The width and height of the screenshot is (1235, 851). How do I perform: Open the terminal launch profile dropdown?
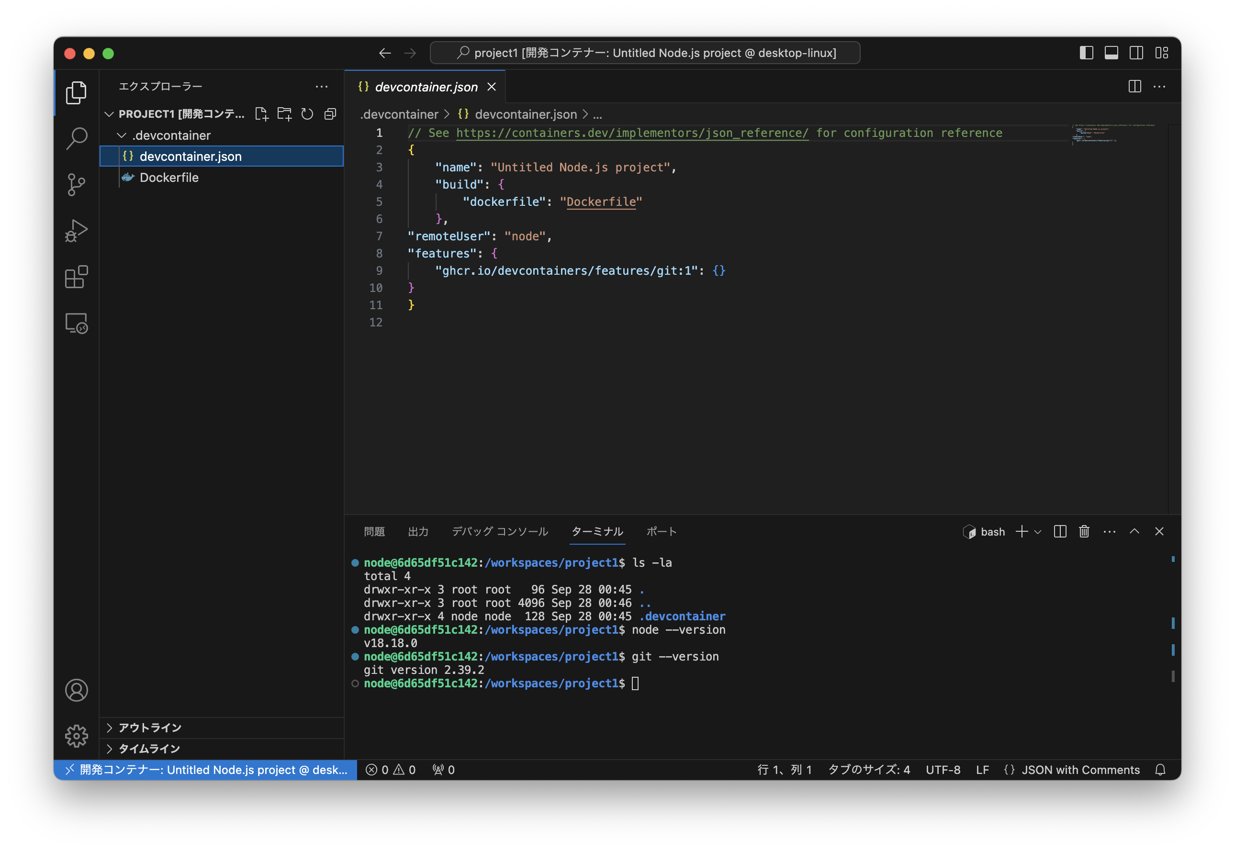coord(1038,532)
